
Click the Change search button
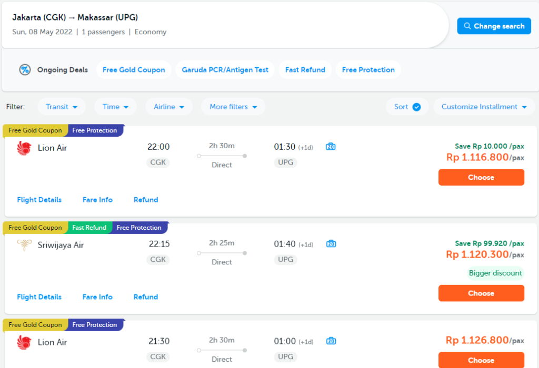pos(494,26)
